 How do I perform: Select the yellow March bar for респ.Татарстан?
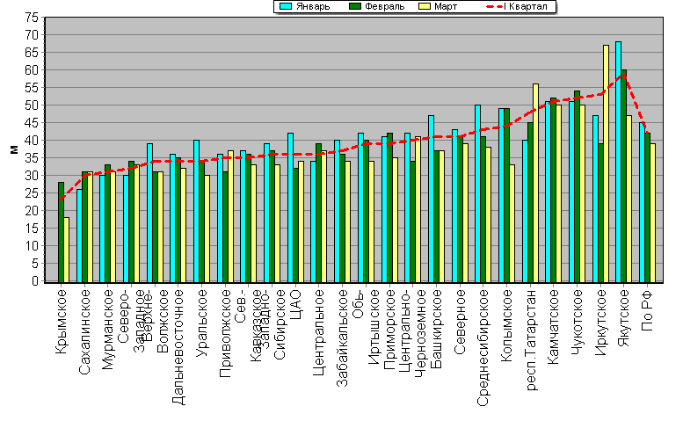(535, 183)
